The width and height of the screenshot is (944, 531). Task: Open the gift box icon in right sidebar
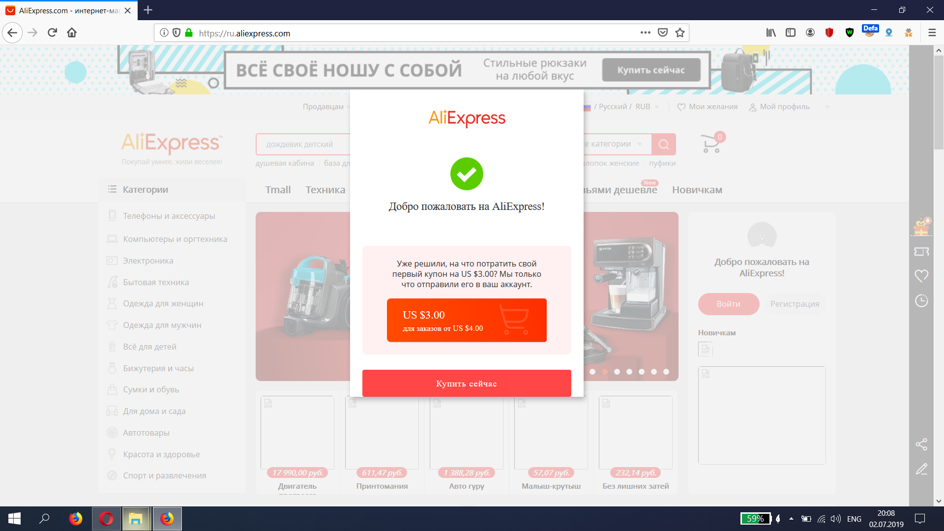pos(922,227)
